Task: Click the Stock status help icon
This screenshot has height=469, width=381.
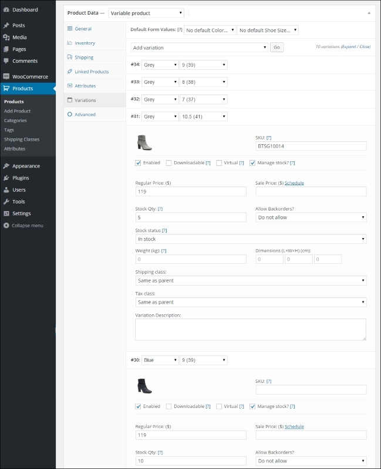Action: click(x=164, y=230)
